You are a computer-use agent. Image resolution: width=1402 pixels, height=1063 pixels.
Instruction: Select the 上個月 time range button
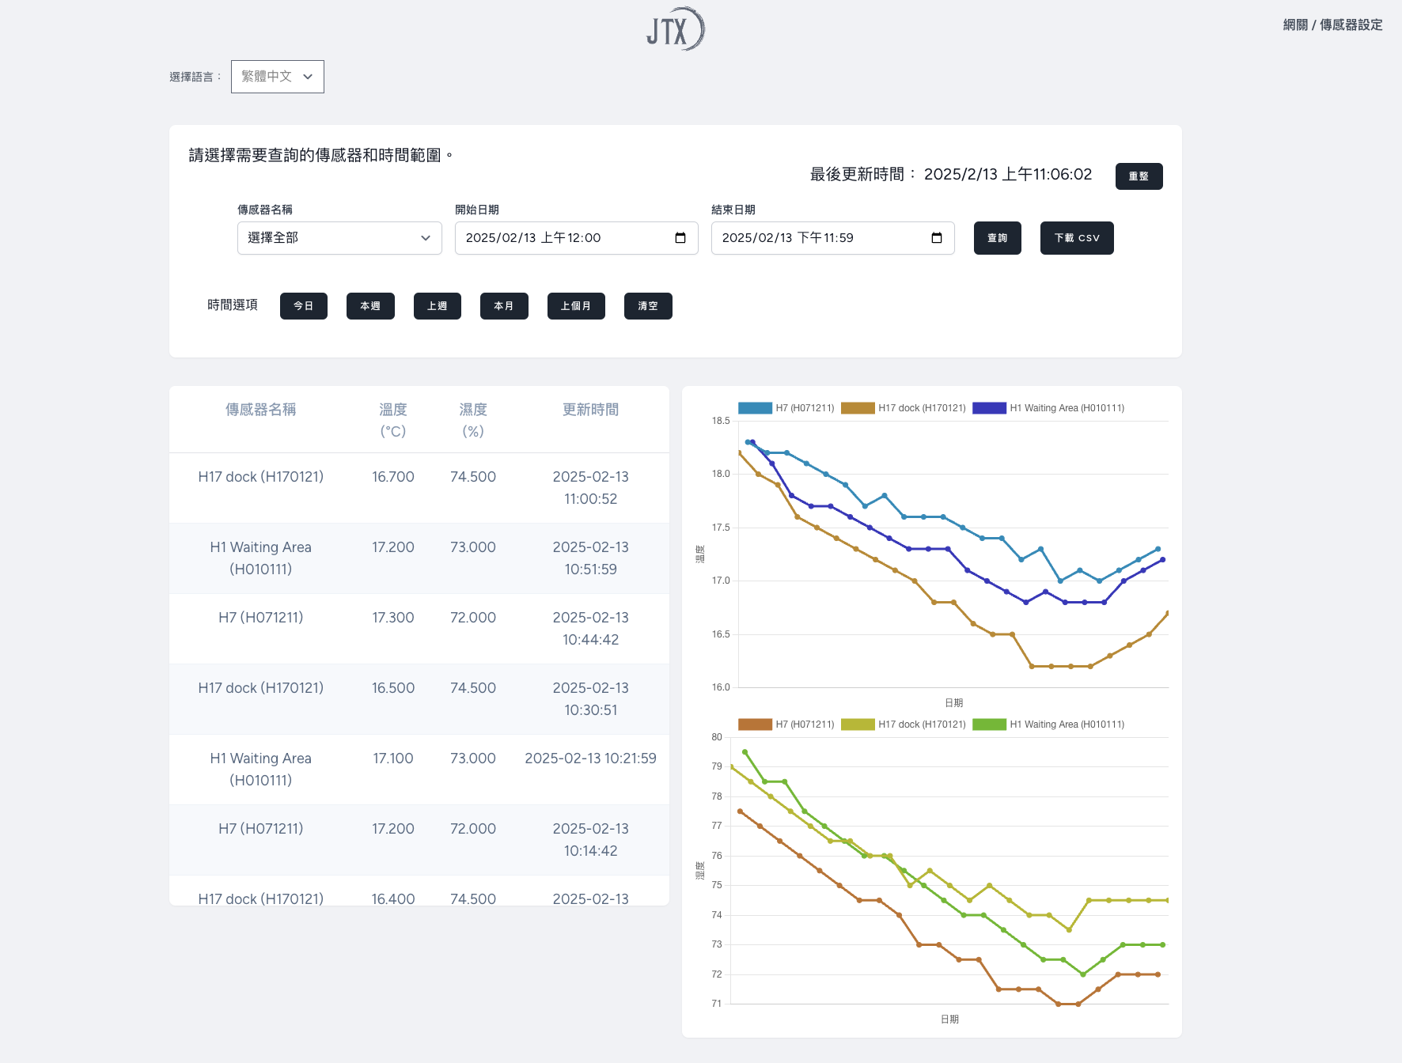click(576, 306)
